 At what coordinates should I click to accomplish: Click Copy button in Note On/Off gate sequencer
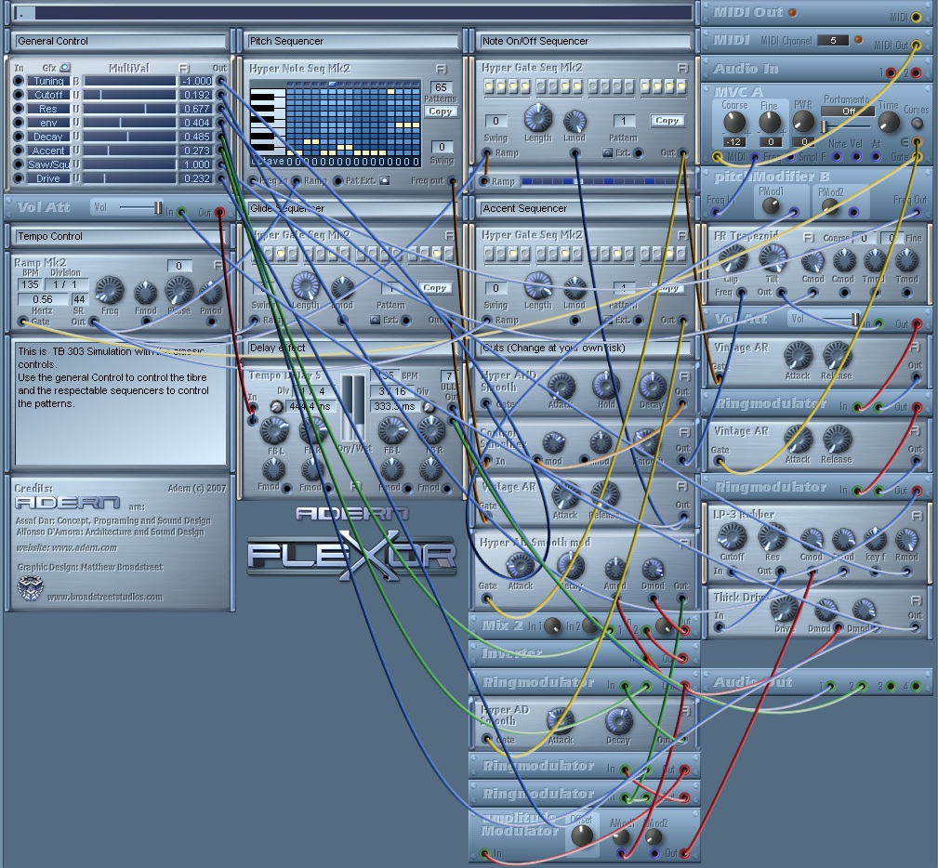[x=667, y=120]
